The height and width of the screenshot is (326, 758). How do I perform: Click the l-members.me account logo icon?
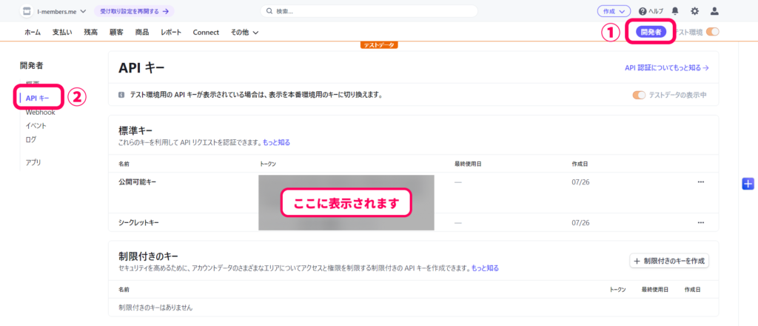(27, 11)
